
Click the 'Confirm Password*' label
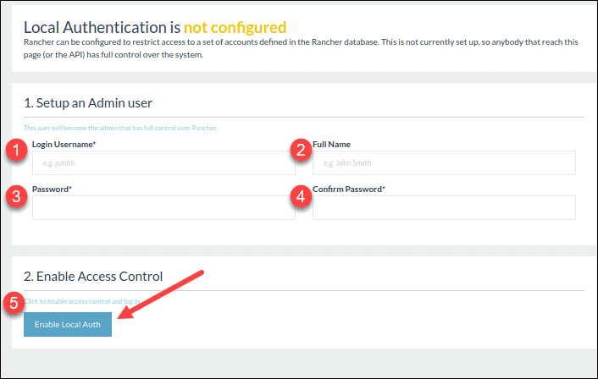tap(349, 189)
